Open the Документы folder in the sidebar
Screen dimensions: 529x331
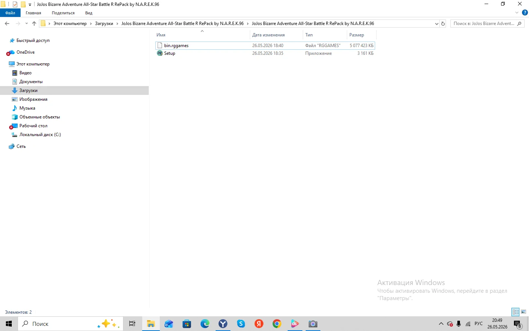pyautogui.click(x=31, y=82)
